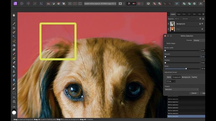The width and height of the screenshot is (216, 121).
Task: Select the Background layer thumbnail
Action: pyautogui.click(x=172, y=24)
